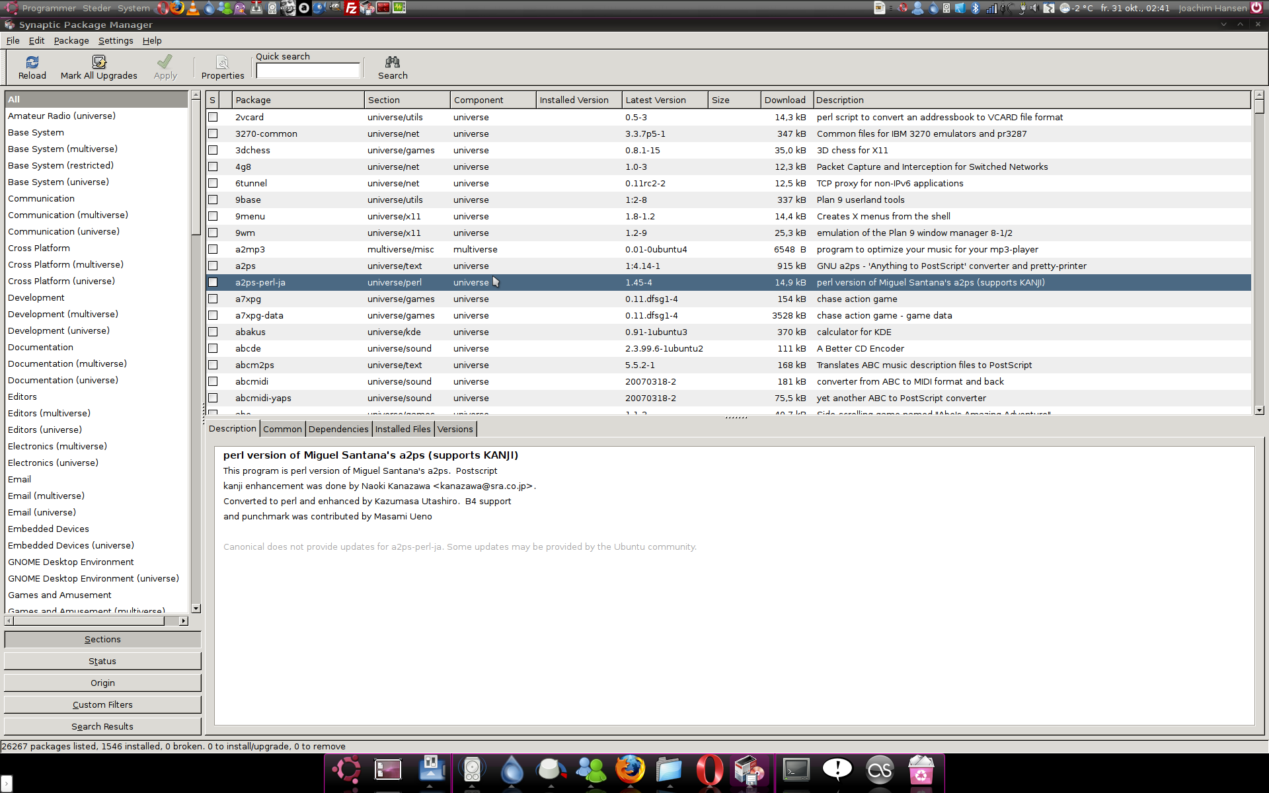Open the Package menu
Screen dimensions: 1269x793
(x=71, y=40)
